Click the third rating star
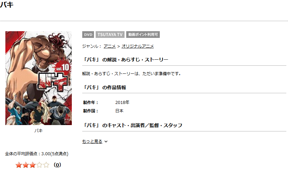This screenshot has height=171, width=288. click(x=33, y=165)
